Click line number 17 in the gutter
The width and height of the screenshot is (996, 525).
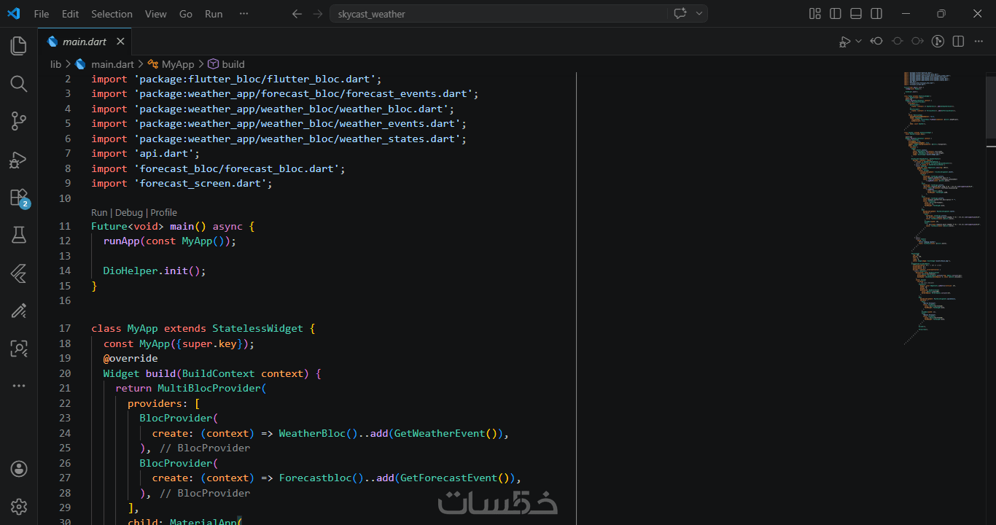point(65,328)
